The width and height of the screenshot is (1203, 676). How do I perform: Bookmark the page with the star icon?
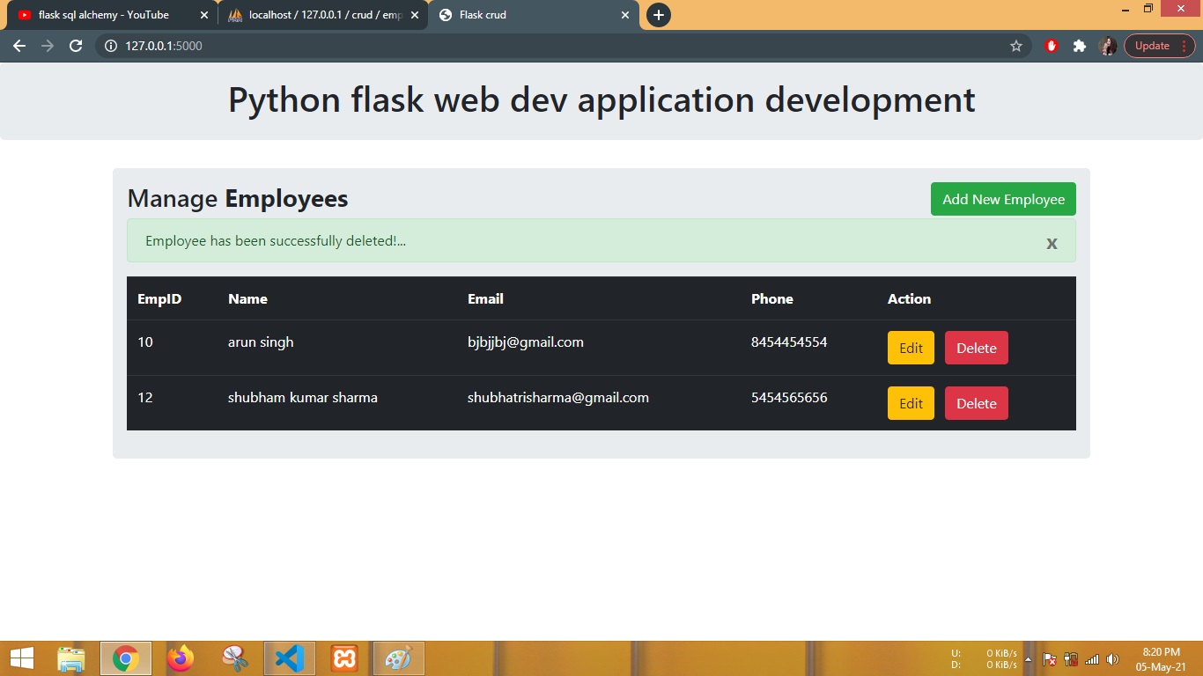[1017, 45]
